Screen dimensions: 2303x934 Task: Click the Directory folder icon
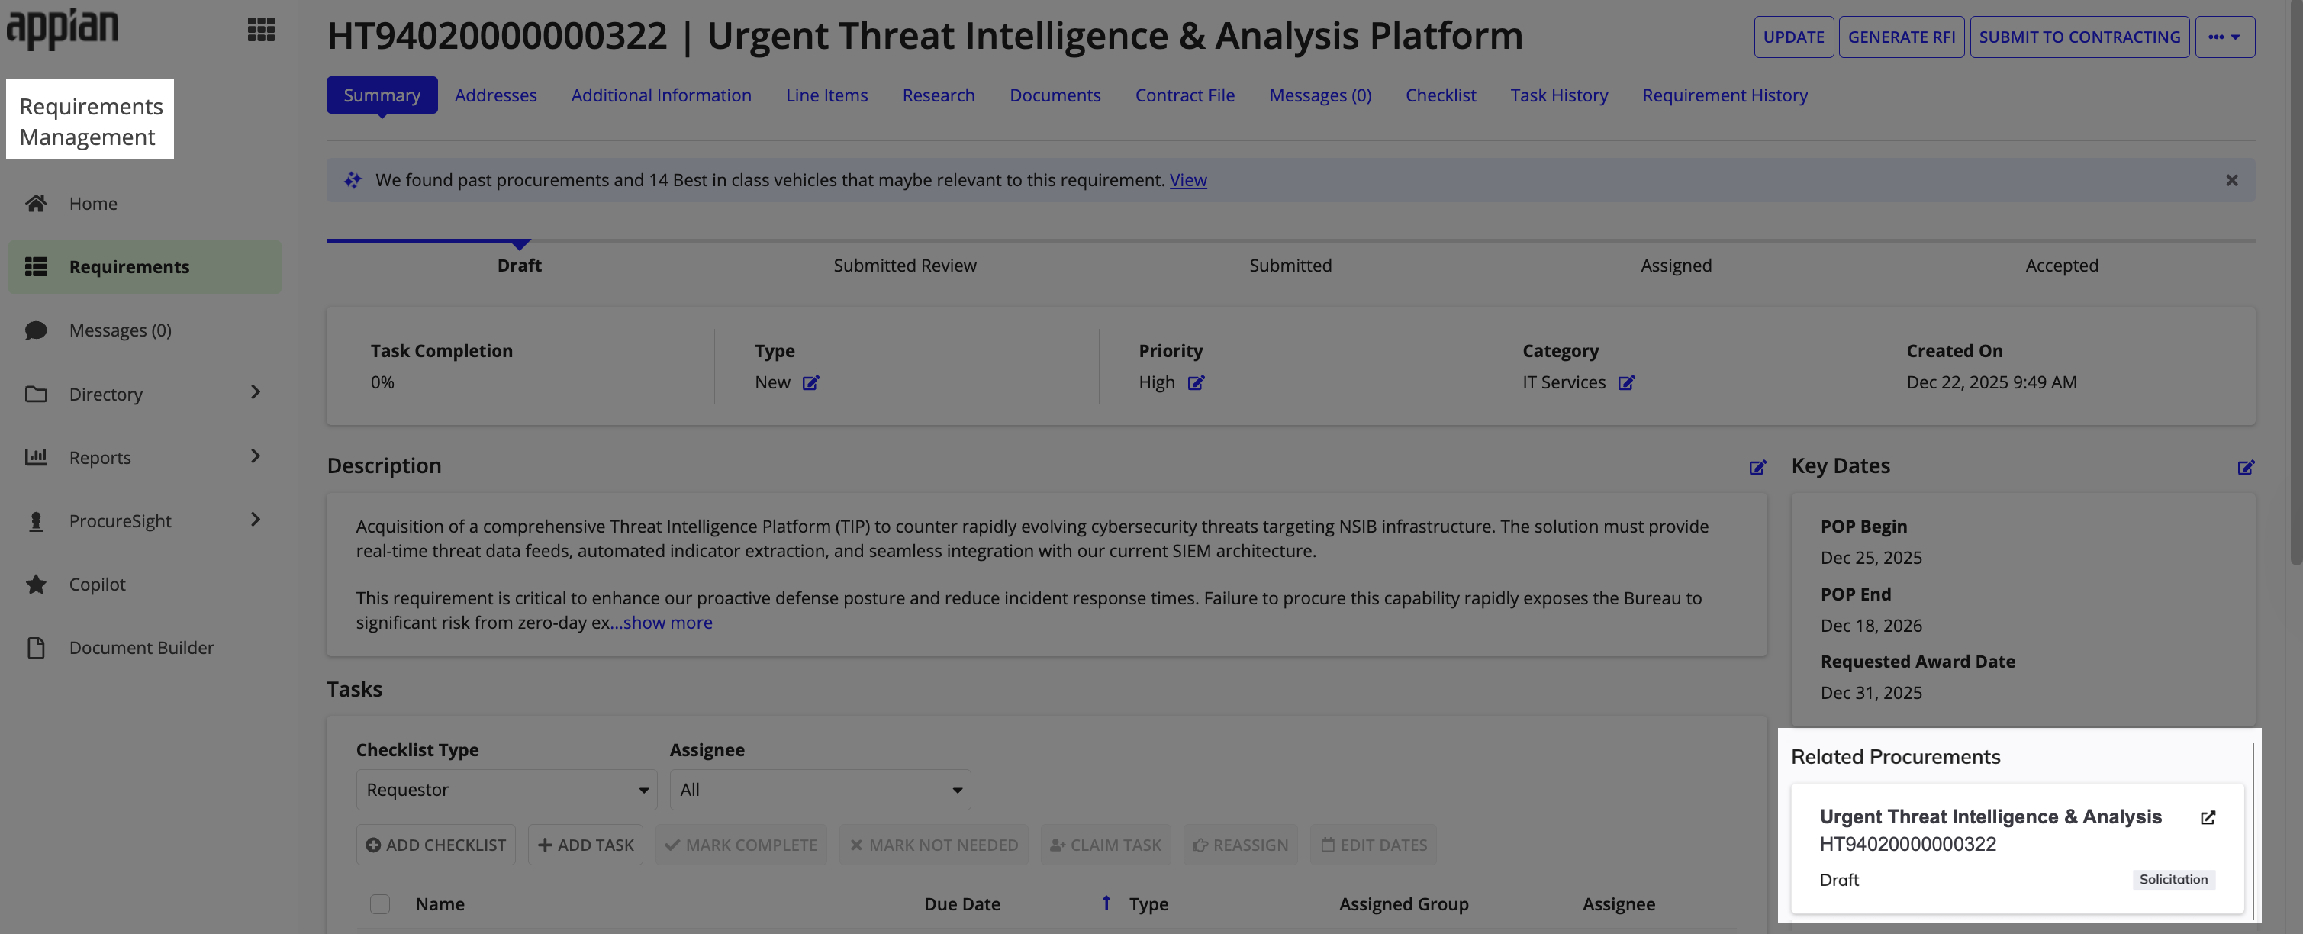click(x=36, y=395)
